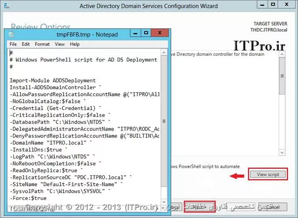Maximize the Configuration Wizard window
298x218 pixels.
coord(273,4)
